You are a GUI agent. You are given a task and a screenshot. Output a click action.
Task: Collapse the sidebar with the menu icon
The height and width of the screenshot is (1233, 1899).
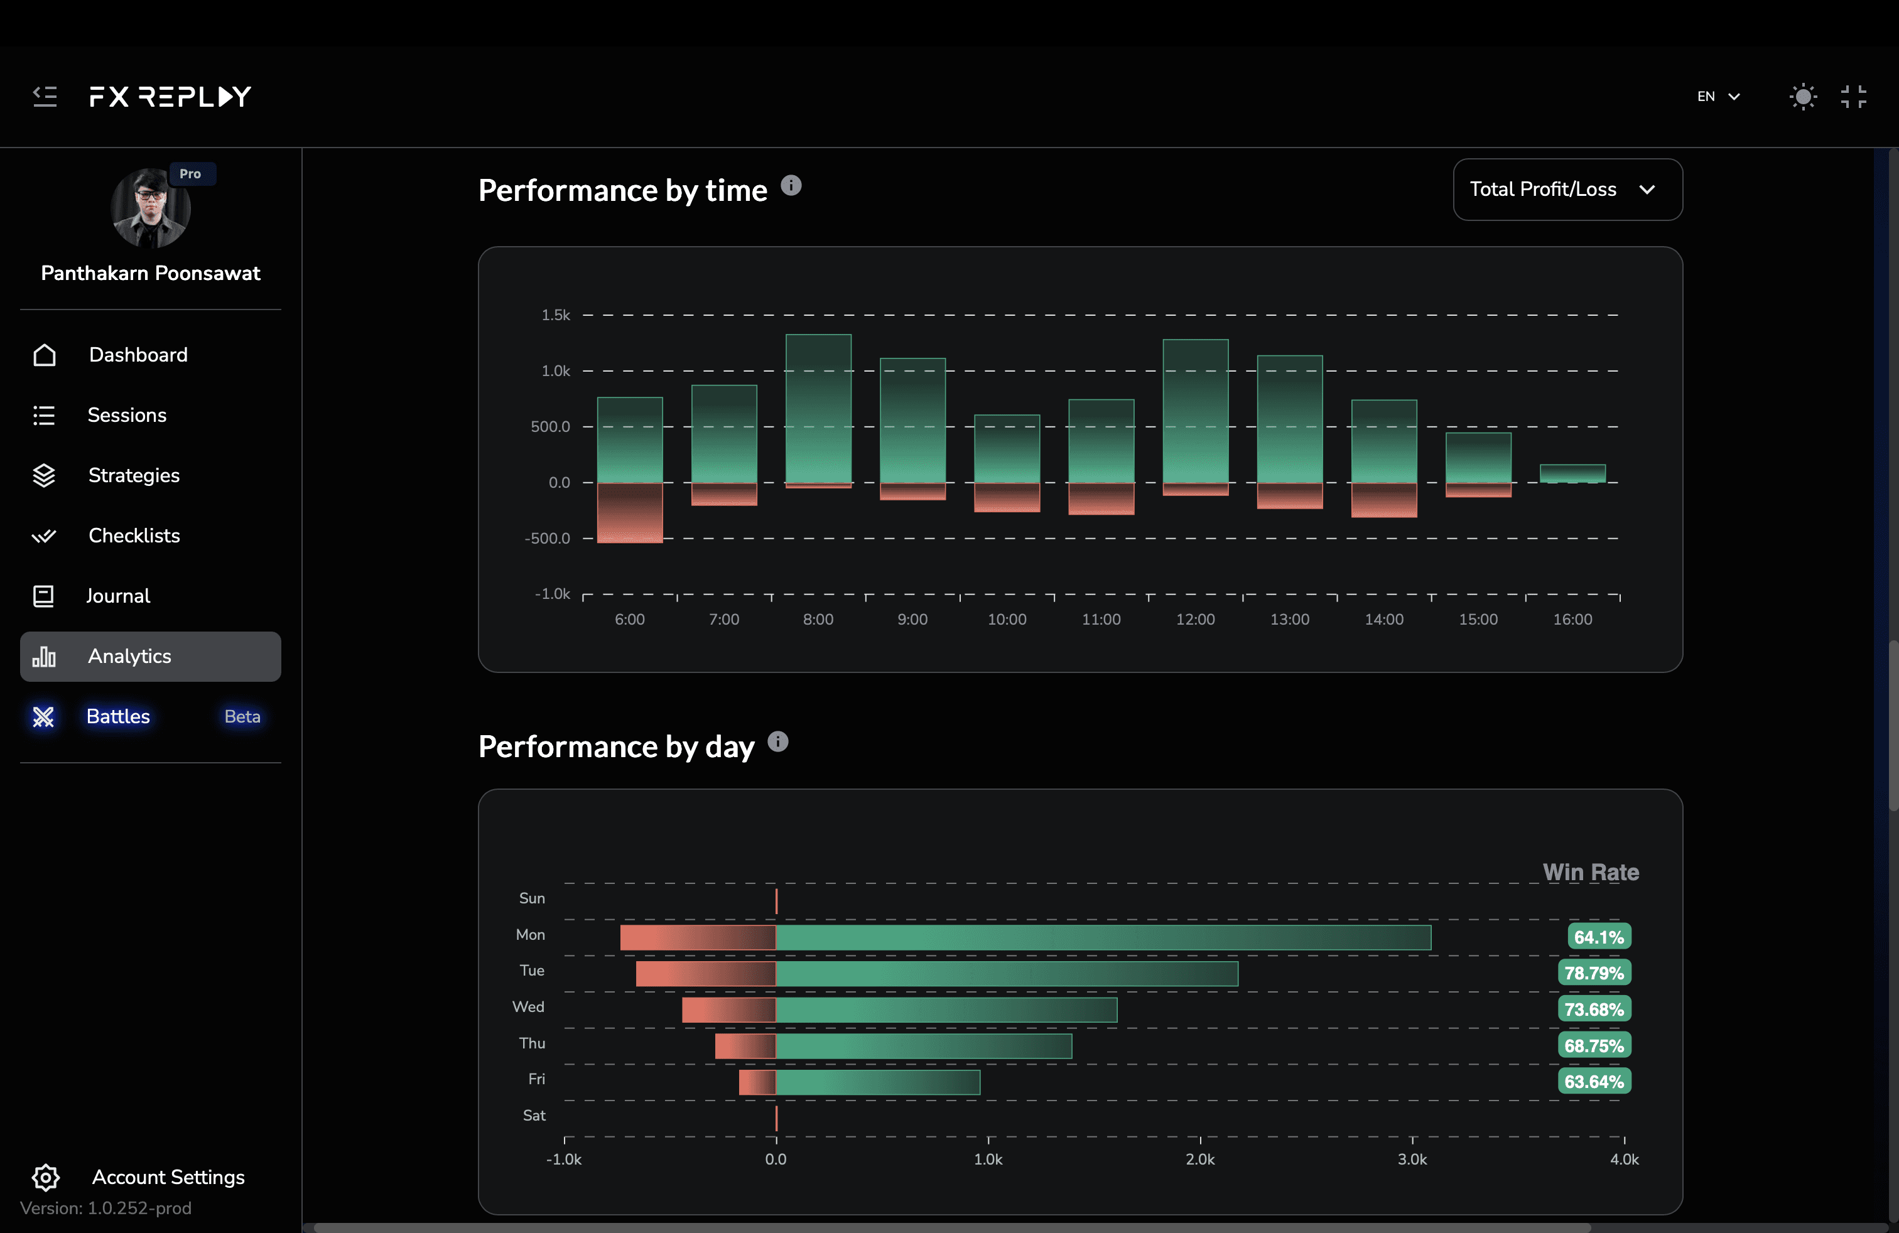coord(45,97)
